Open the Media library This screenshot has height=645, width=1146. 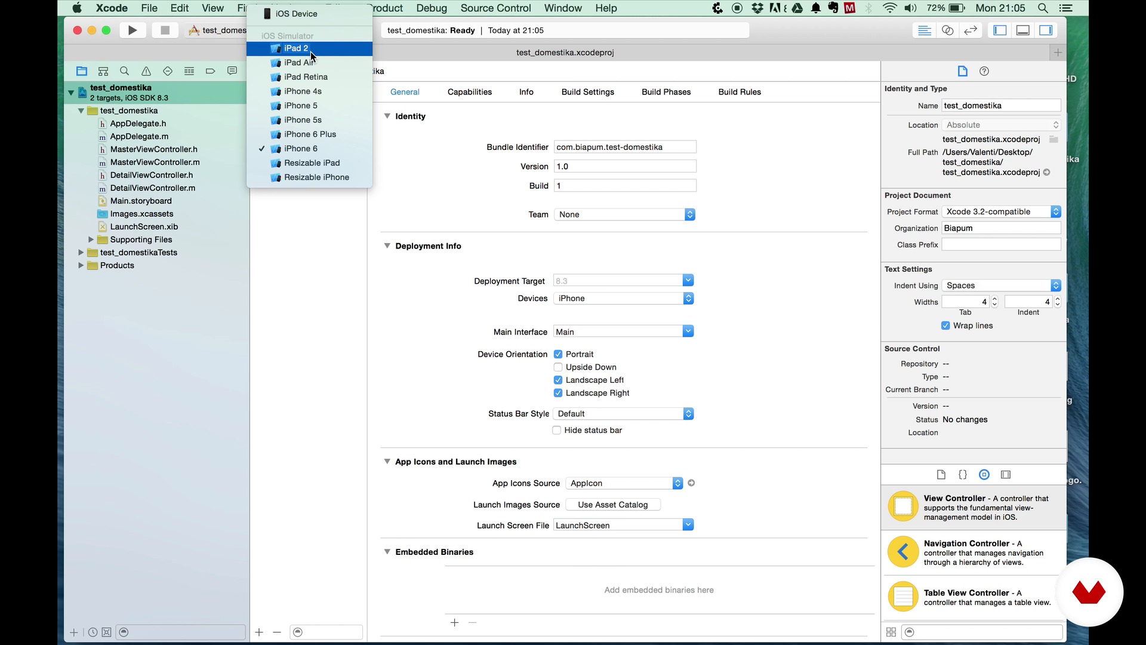coord(1006,475)
